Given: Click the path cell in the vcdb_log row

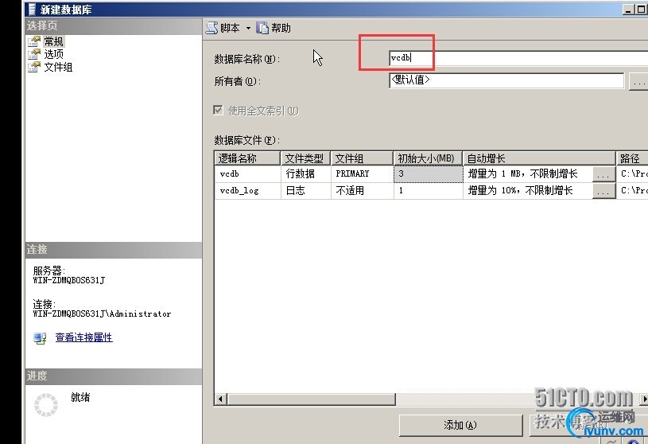Looking at the screenshot, I should tap(632, 191).
